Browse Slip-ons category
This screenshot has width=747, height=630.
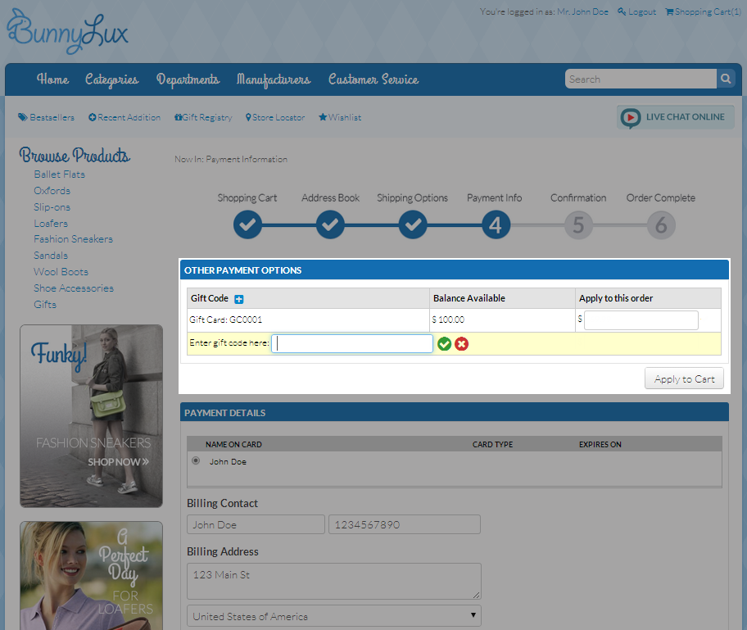tap(52, 206)
